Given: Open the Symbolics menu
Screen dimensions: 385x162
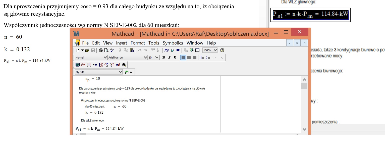Looking at the screenshot, I should 173,43.
